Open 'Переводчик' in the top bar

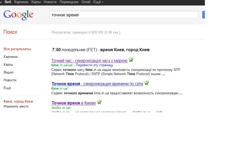tap(69, 2)
